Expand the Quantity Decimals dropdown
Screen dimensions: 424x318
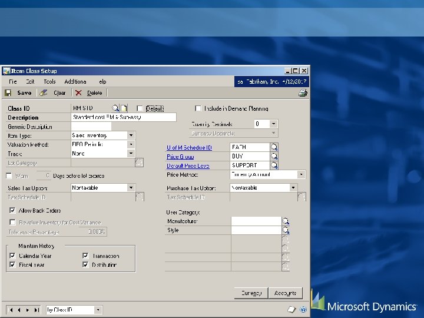(273, 124)
